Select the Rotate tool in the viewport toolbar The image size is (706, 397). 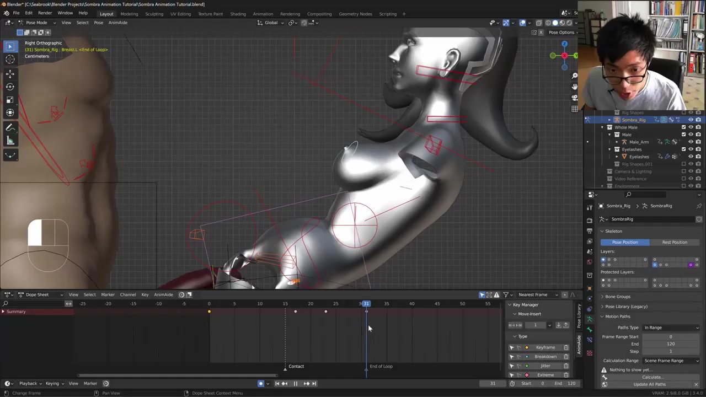pos(10,87)
